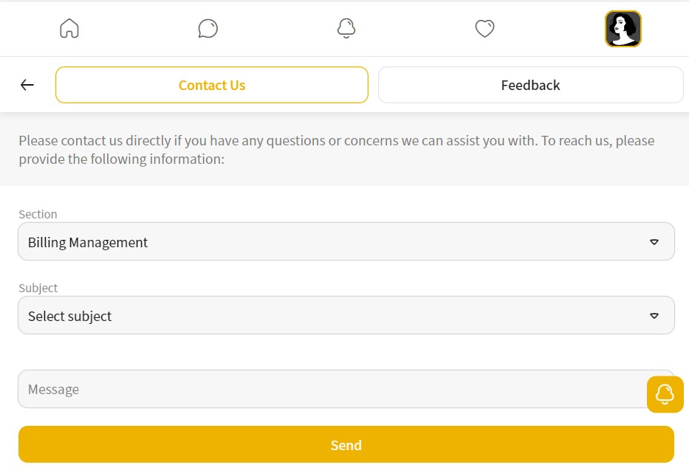The width and height of the screenshot is (689, 476).
Task: Switch to the Contact Us tab
Action: pos(211,85)
